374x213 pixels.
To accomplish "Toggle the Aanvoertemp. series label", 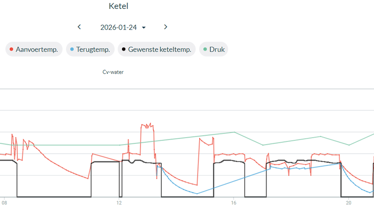I will coord(39,50).
